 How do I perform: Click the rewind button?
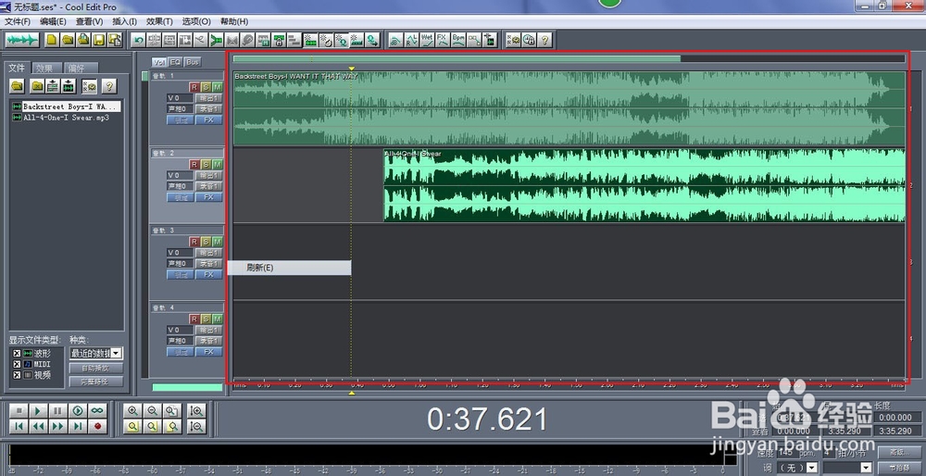tap(38, 426)
